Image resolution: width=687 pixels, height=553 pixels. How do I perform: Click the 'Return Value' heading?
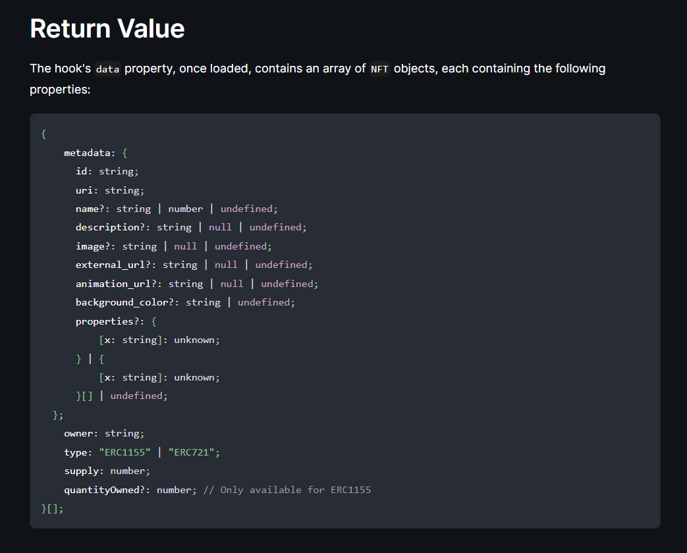[107, 29]
